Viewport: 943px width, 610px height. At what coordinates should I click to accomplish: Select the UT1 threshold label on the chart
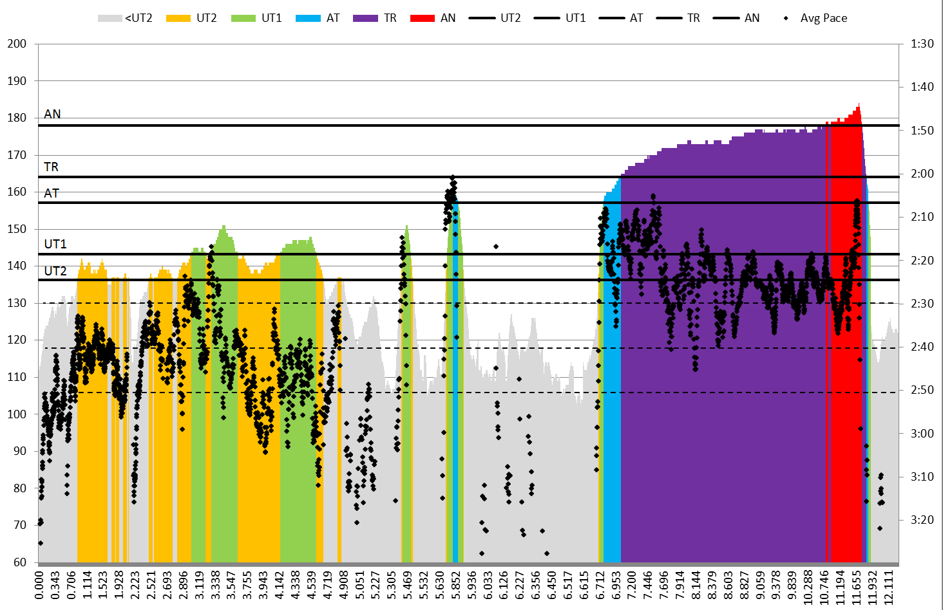click(55, 244)
